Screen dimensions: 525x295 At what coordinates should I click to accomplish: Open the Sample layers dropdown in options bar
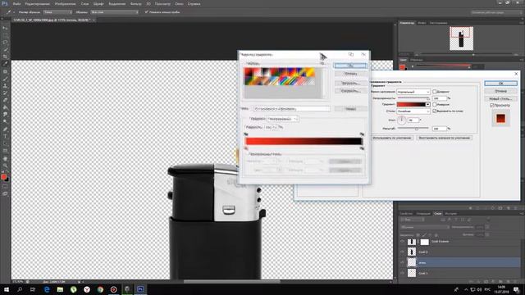coord(114,12)
